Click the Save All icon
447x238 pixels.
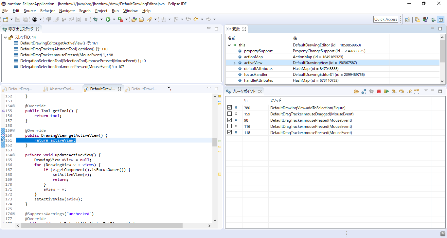(25, 19)
